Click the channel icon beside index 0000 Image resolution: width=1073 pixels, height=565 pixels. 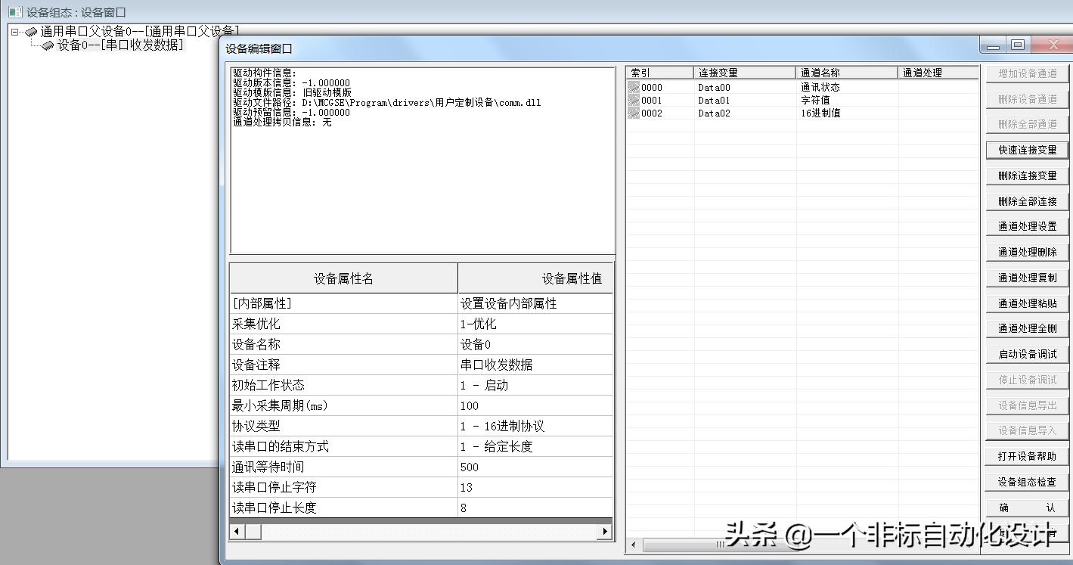click(x=634, y=86)
